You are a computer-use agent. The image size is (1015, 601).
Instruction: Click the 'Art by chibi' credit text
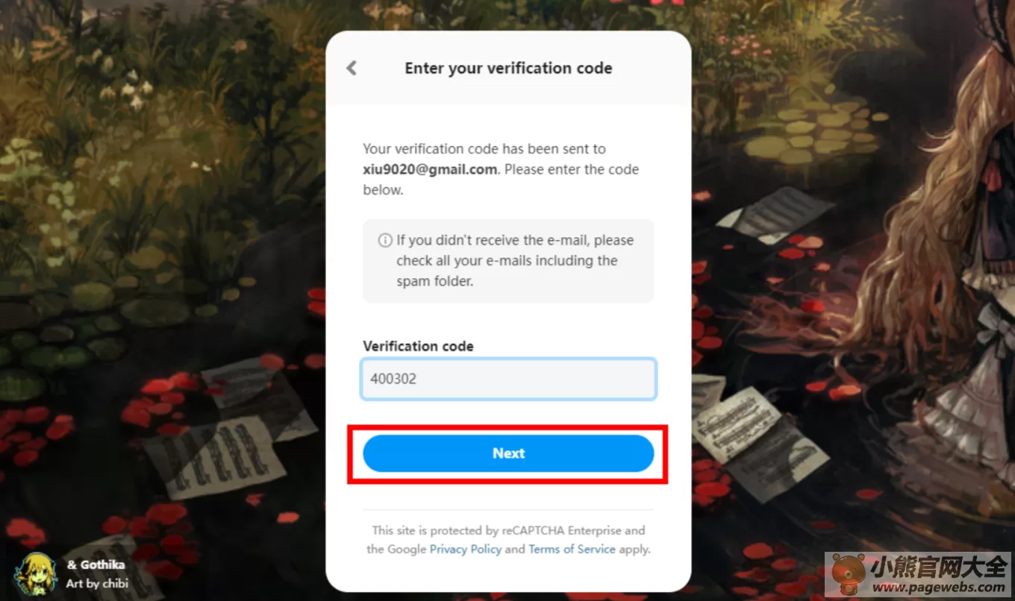(x=97, y=583)
